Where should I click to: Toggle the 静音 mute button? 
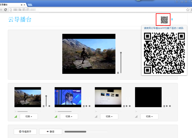click(51, 132)
